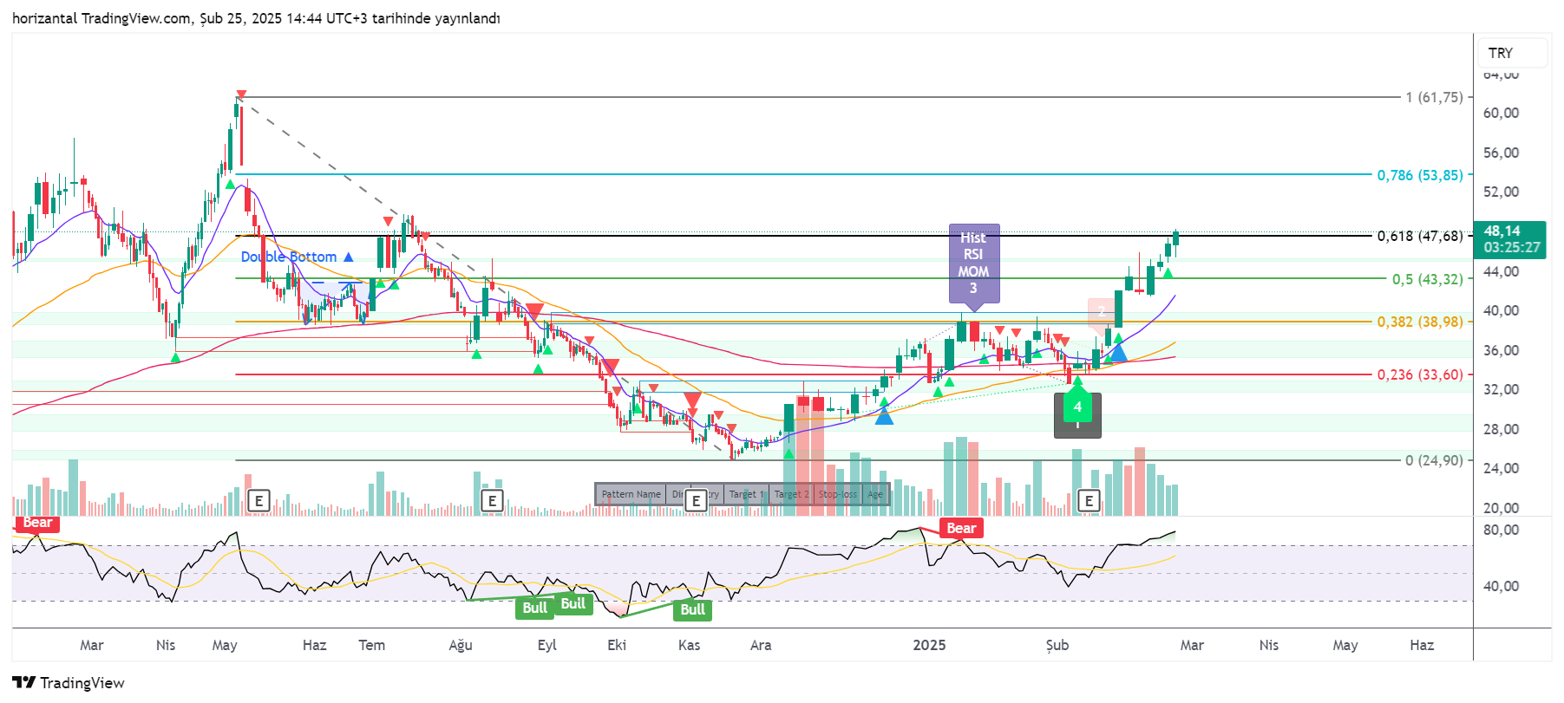Select the Bear label at the RSI pane's start
This screenshot has width=1564, height=703.
(x=37, y=523)
